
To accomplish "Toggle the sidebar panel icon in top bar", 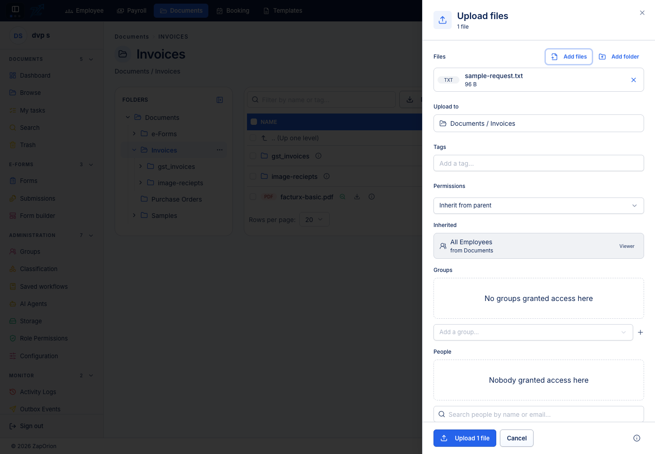I will tap(15, 9).
